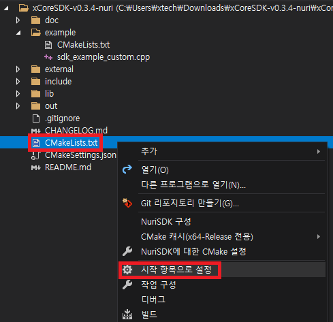
Task: Expand the doc folder
Action: 18,20
